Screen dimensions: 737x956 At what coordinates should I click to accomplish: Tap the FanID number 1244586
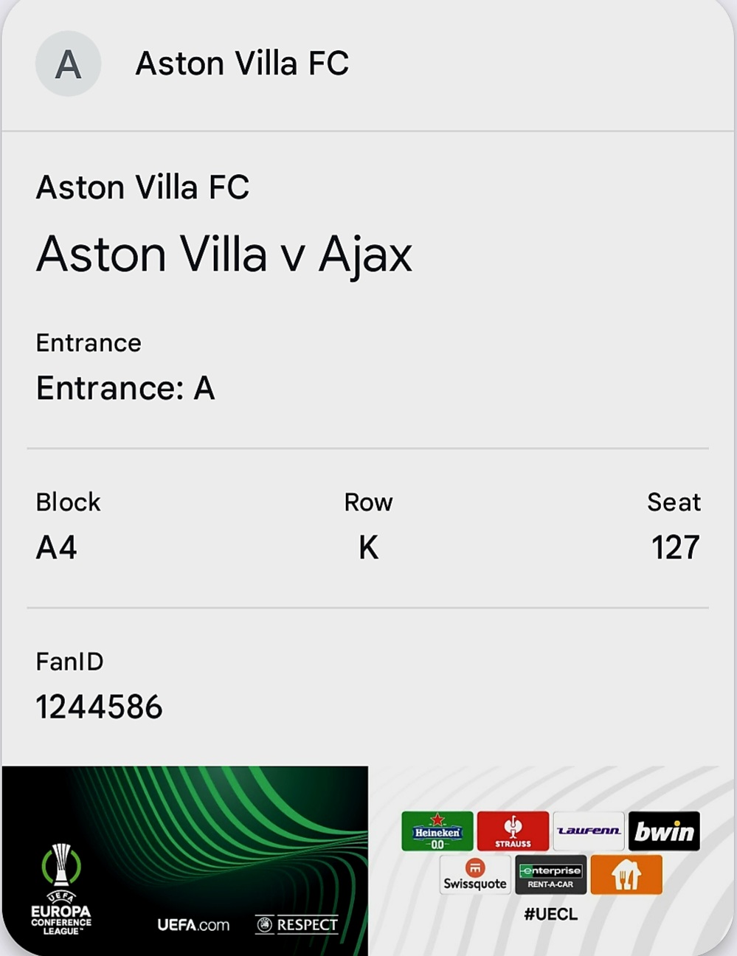click(99, 707)
